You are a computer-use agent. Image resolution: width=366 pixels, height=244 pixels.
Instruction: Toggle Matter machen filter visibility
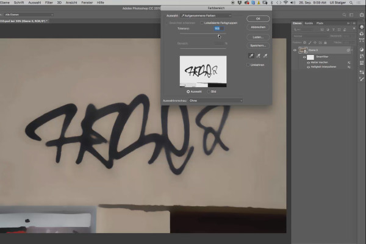point(308,63)
